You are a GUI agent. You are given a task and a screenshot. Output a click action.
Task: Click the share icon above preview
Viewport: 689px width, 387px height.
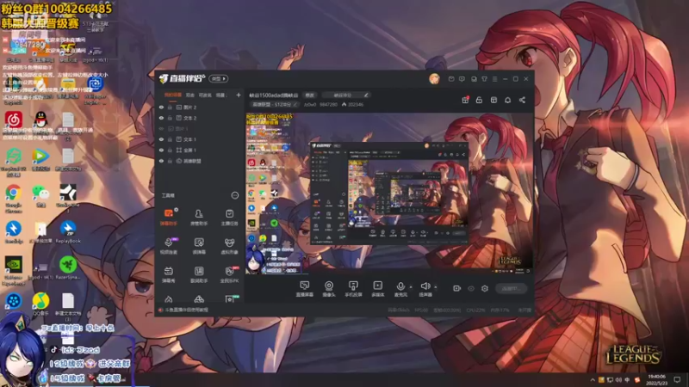point(522,100)
